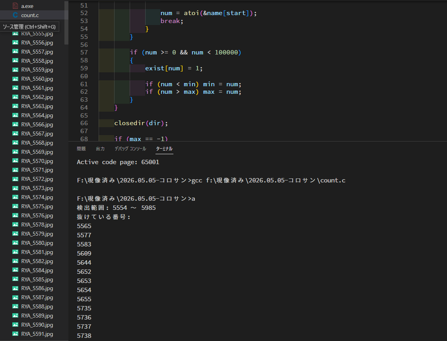Click image icon next to RYA_5571.jpg

pos(16,170)
